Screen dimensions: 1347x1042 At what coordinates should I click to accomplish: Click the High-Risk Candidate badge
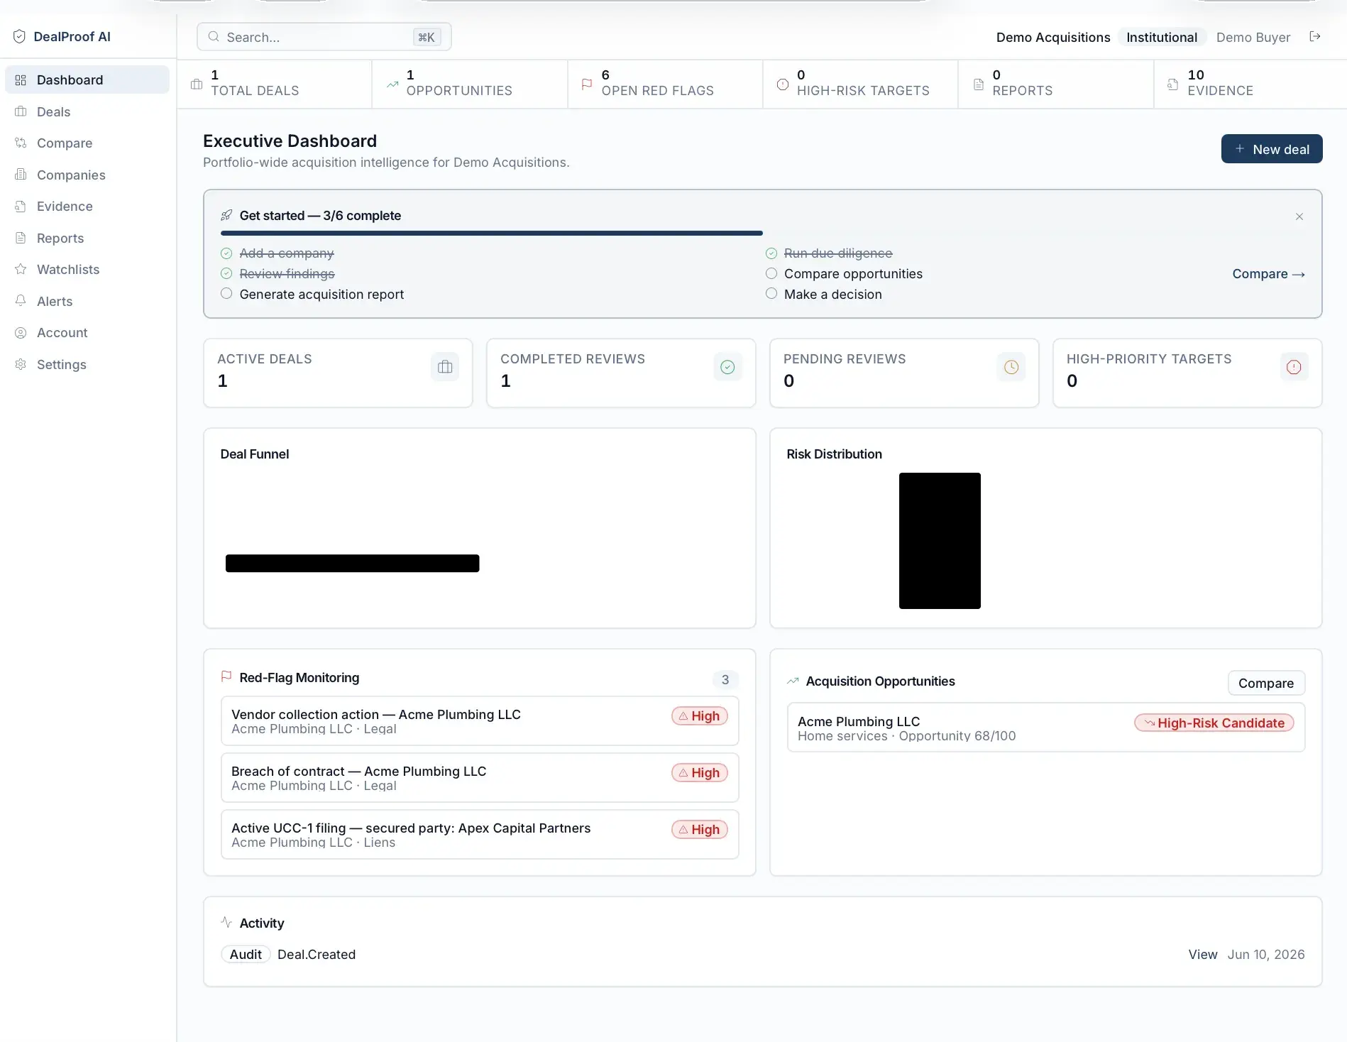click(x=1214, y=723)
